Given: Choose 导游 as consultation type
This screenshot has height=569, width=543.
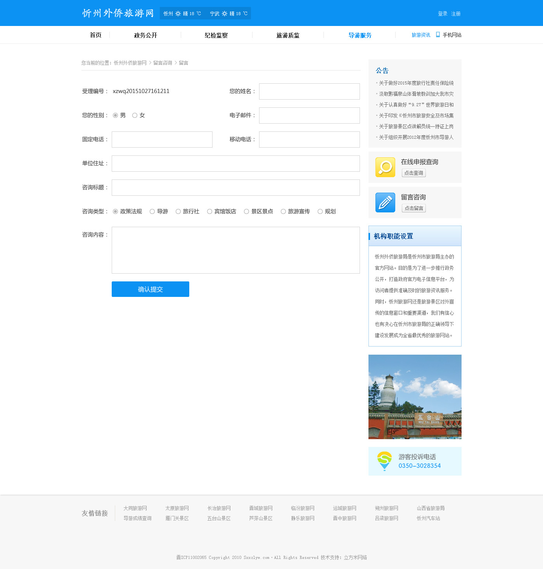Looking at the screenshot, I should click(152, 211).
